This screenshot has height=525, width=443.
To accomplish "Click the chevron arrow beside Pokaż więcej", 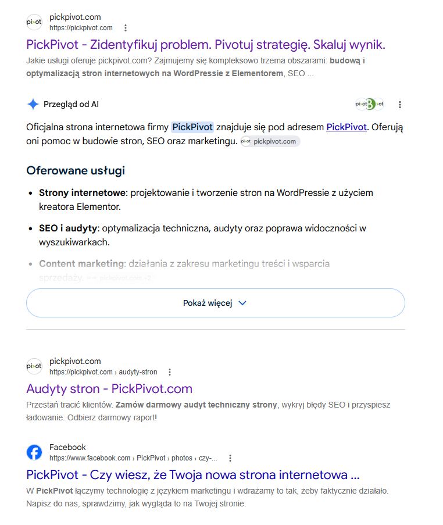I will tap(242, 303).
